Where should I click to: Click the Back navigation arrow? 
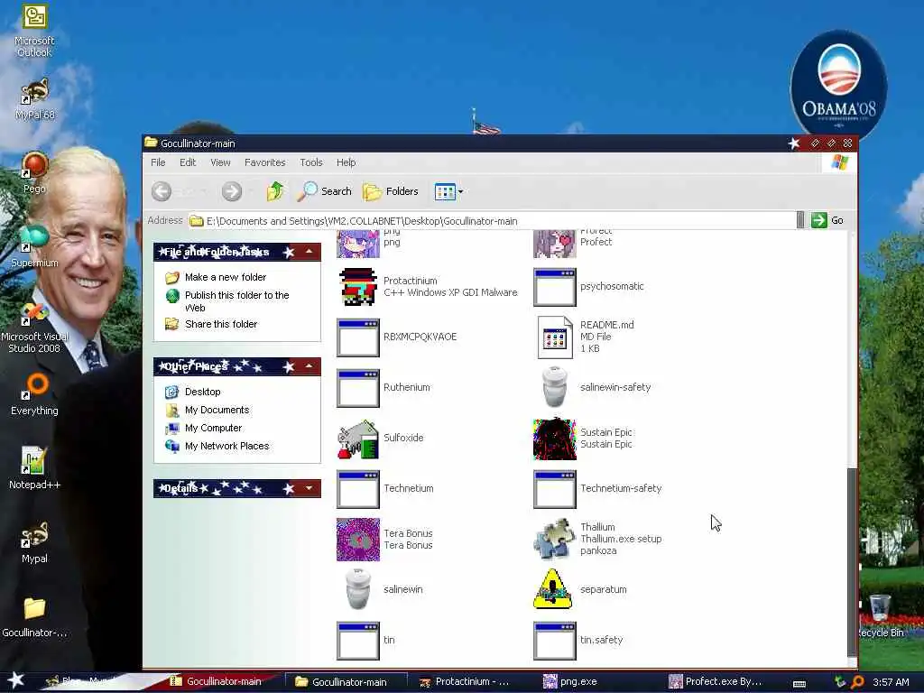point(162,191)
